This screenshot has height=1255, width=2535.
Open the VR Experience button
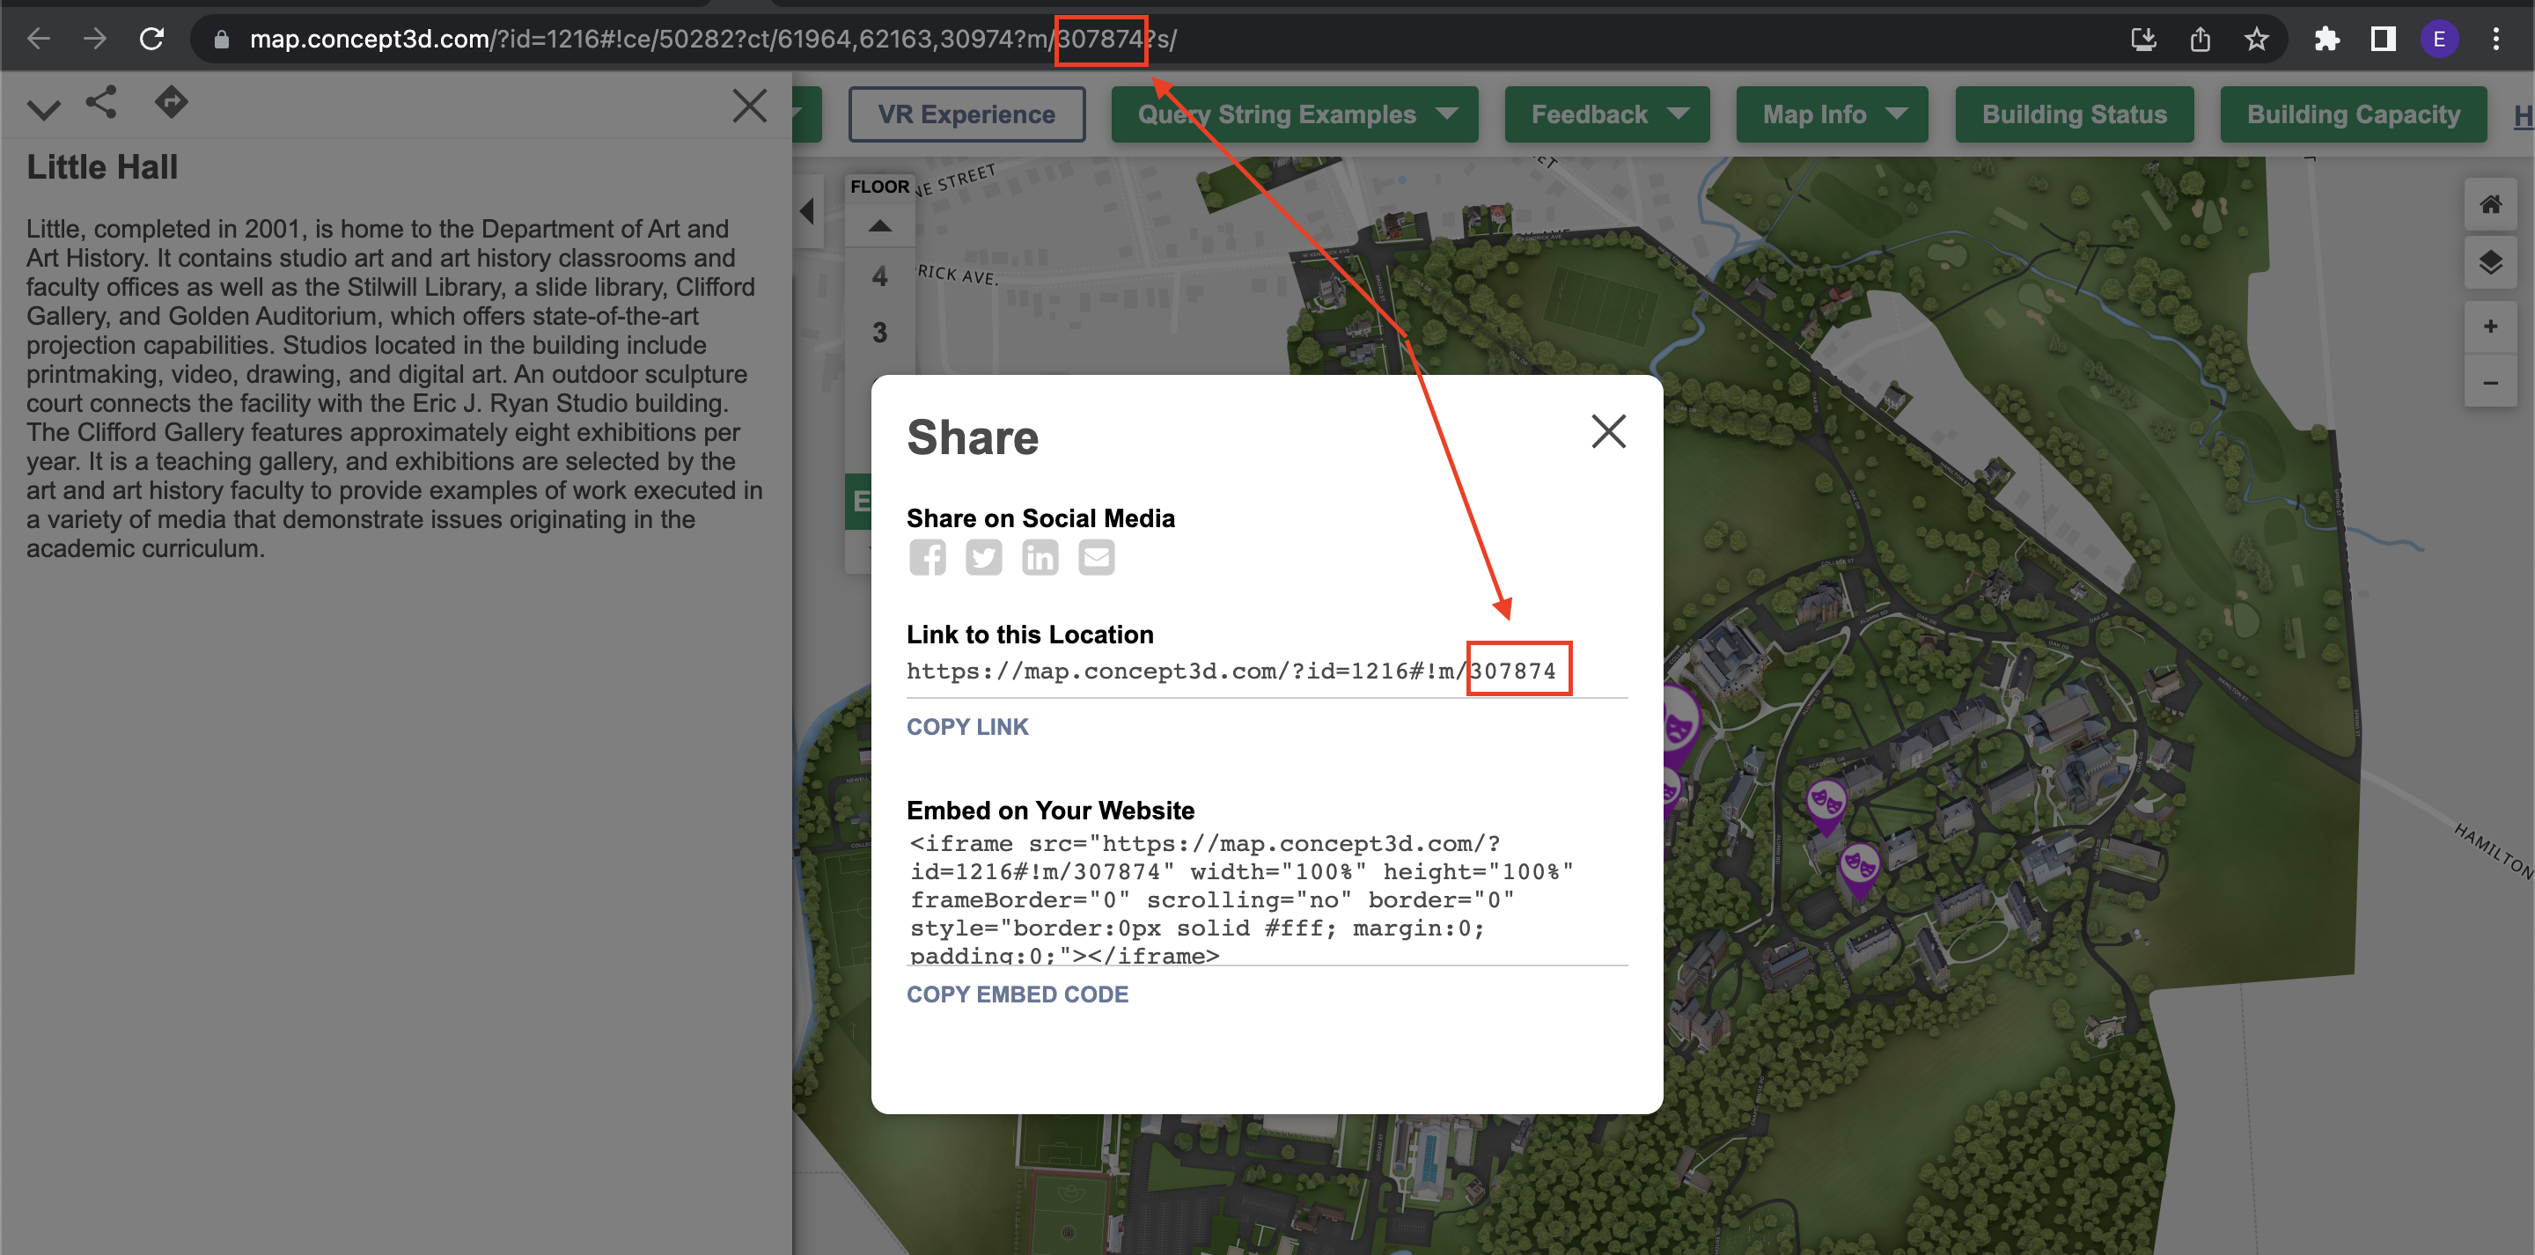966,114
